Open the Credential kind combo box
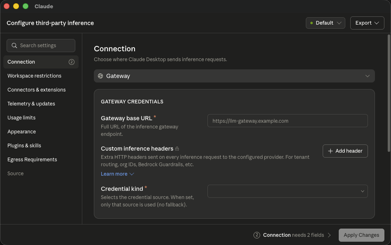Image resolution: width=391 pixels, height=245 pixels. coord(288,191)
